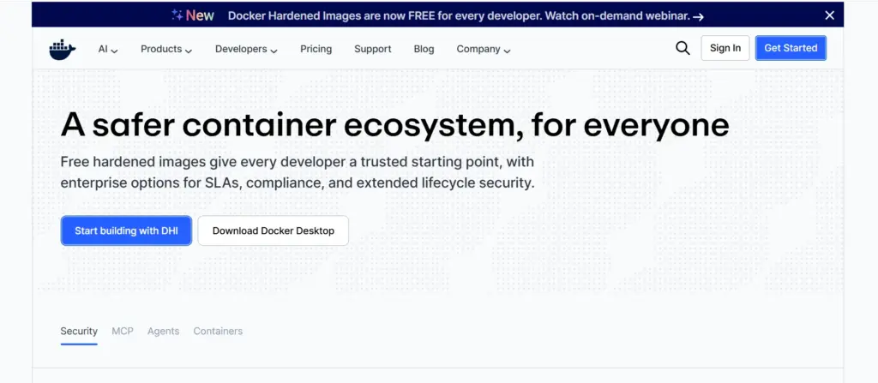Screen dimensions: 878x383
Task: Open the Pricing page
Action: click(x=316, y=49)
